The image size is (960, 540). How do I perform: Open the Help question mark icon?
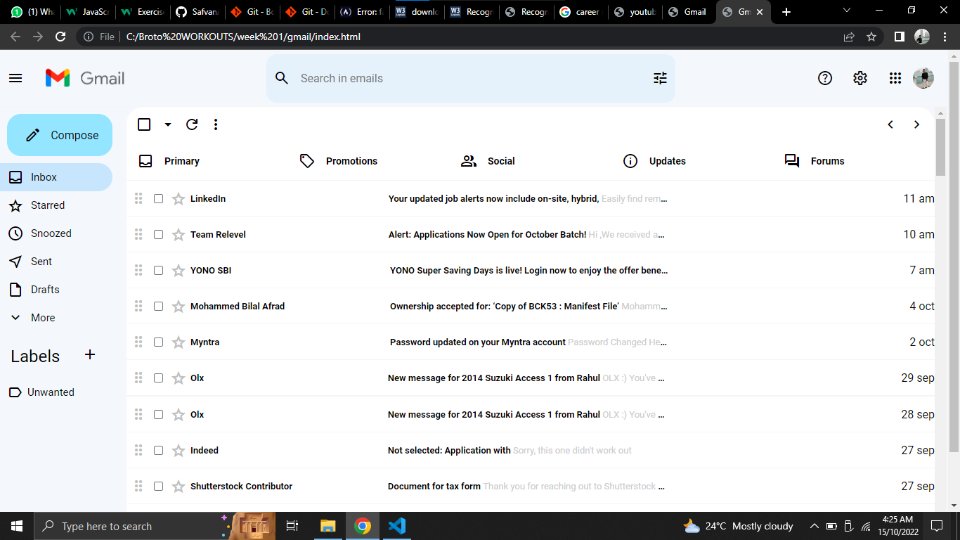click(x=825, y=78)
